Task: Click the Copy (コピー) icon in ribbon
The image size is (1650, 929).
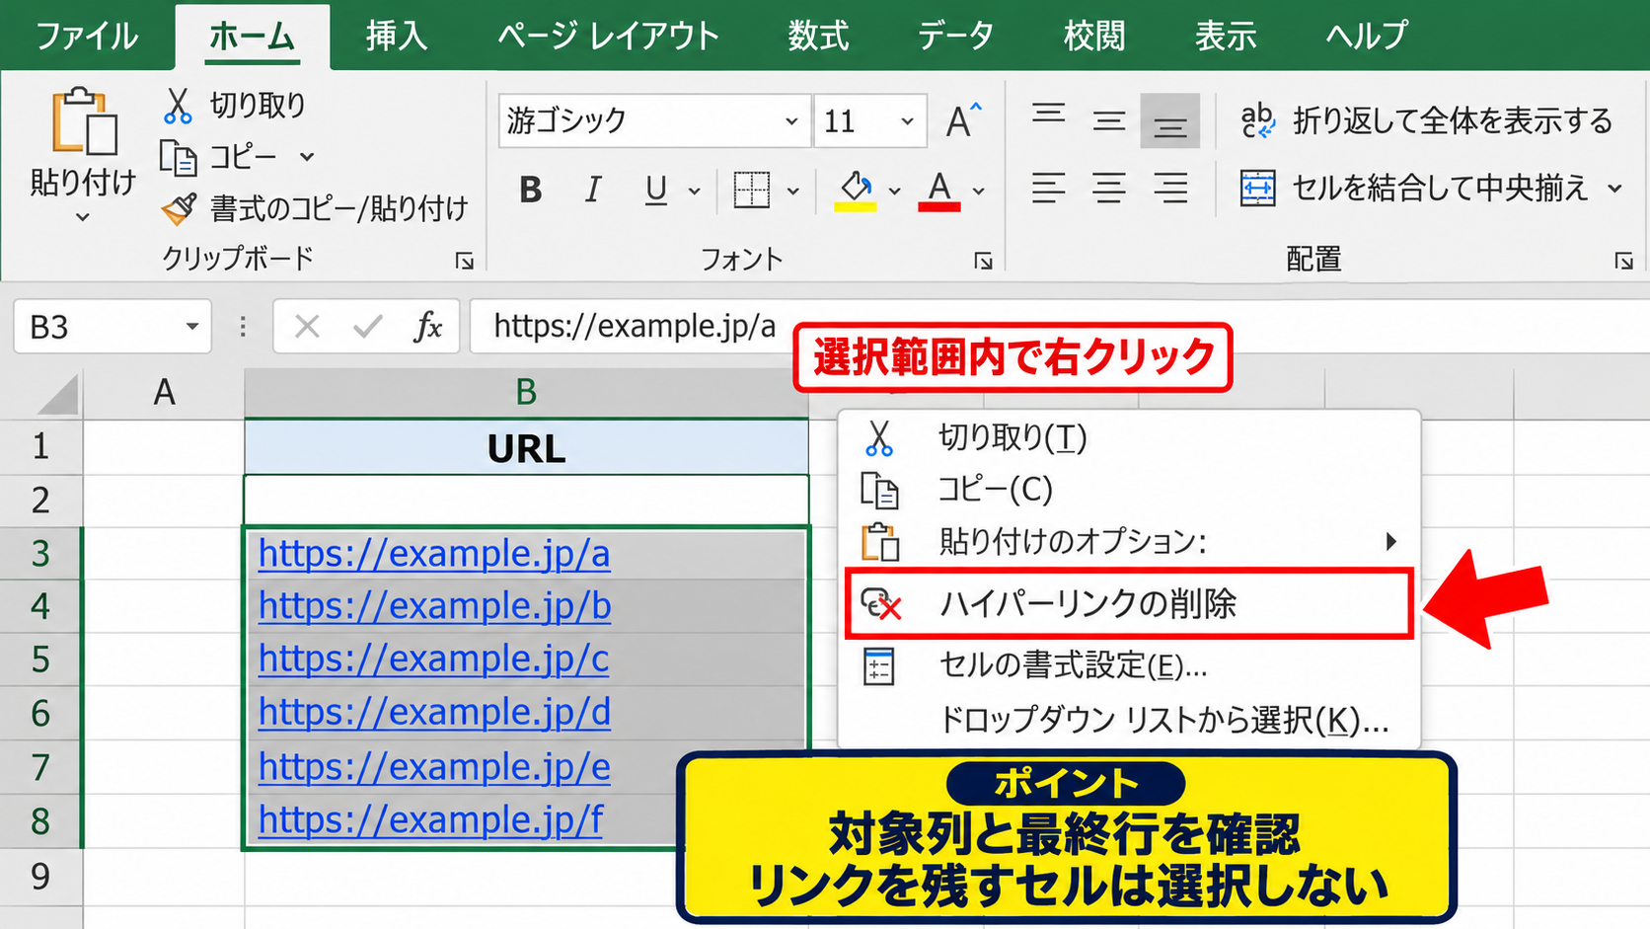Action: 178,157
